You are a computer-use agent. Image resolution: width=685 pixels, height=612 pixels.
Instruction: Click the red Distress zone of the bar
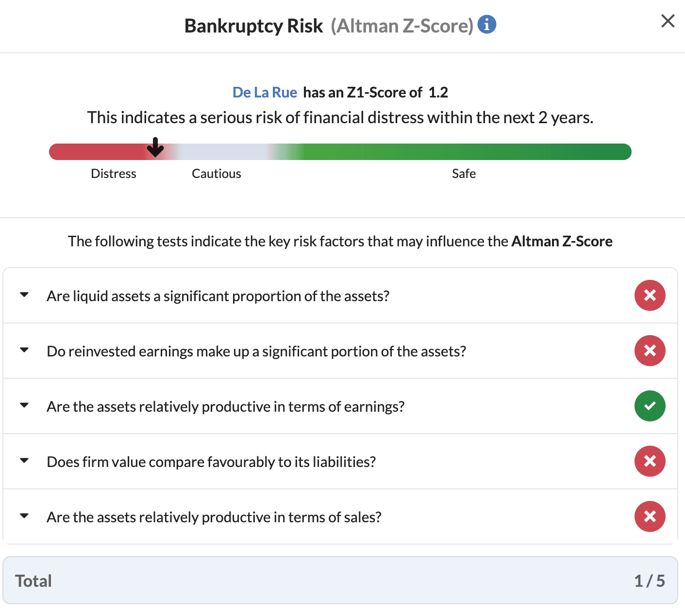[x=97, y=152]
